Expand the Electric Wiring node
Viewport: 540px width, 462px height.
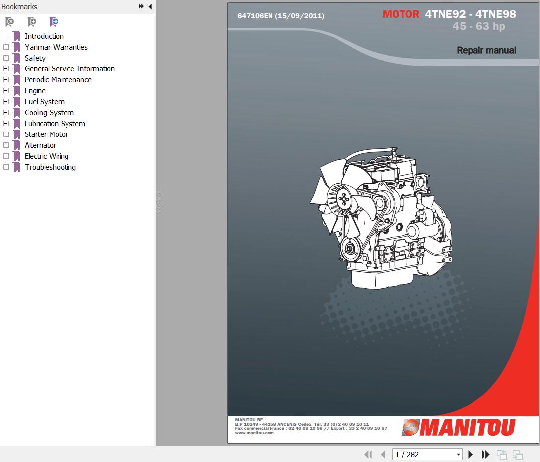6,156
